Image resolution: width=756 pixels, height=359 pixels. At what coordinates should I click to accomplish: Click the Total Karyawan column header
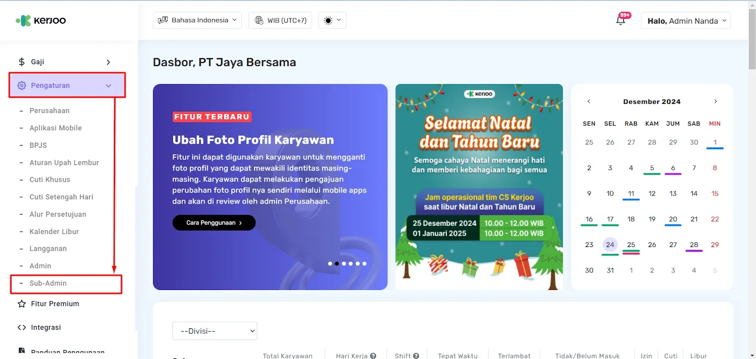tap(288, 356)
